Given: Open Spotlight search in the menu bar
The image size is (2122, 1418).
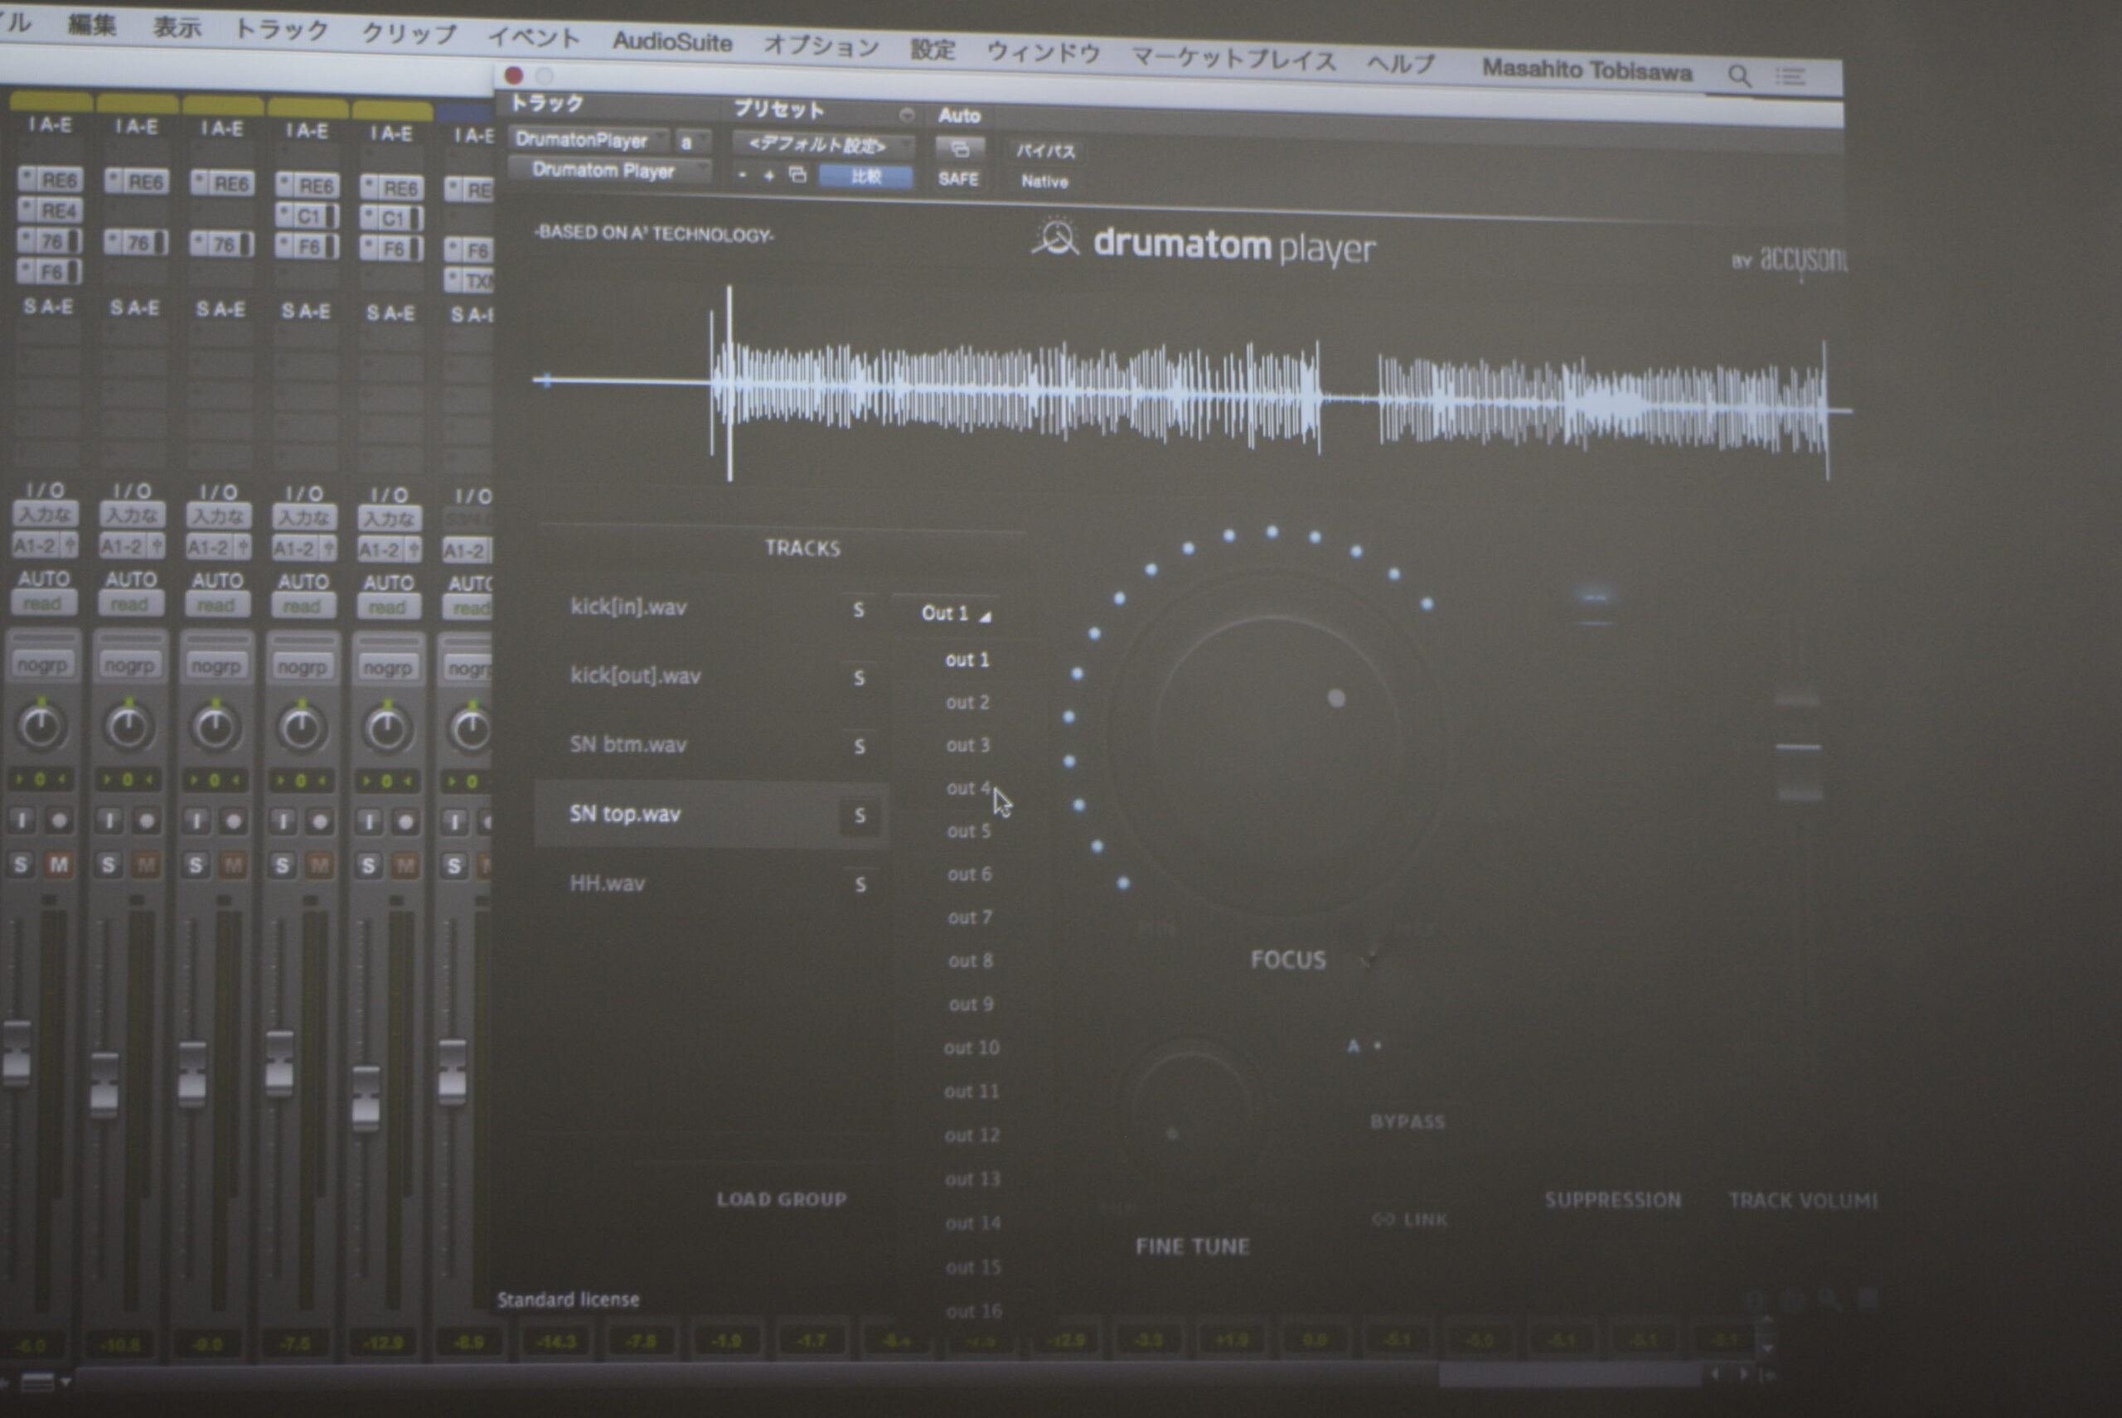Looking at the screenshot, I should click(x=1738, y=75).
